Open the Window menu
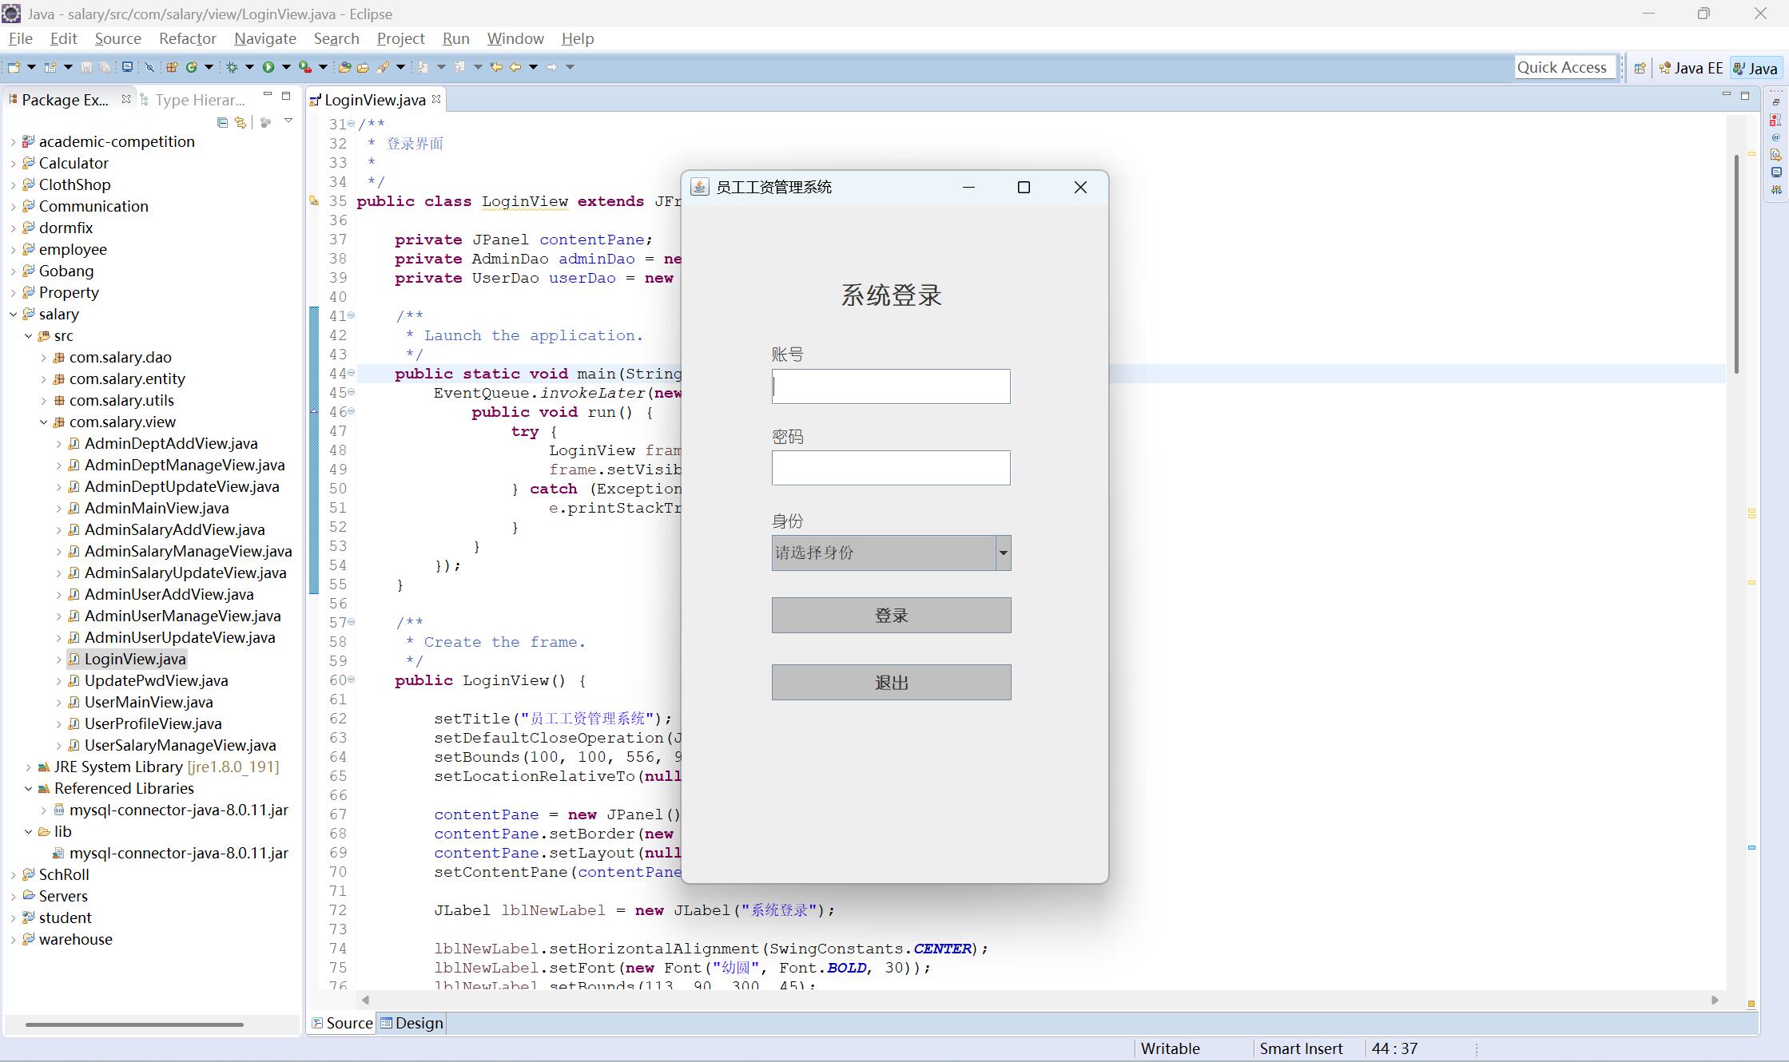The image size is (1789, 1062). (515, 38)
